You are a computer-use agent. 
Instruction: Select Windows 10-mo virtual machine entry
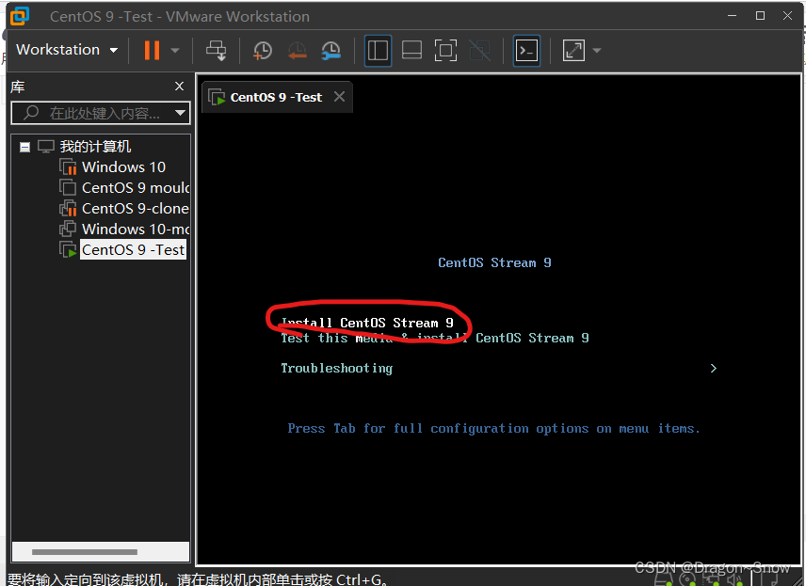tap(136, 229)
